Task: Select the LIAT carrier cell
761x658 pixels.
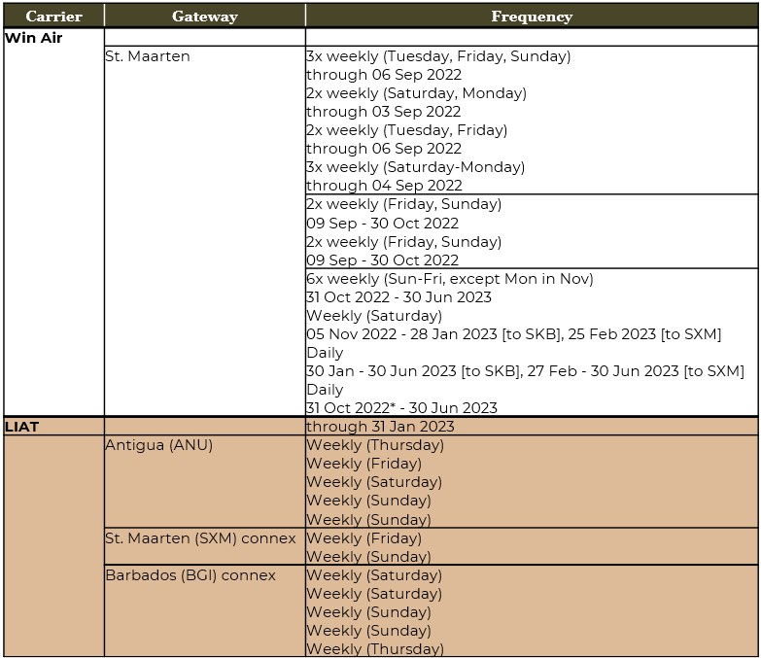Action: coord(22,427)
